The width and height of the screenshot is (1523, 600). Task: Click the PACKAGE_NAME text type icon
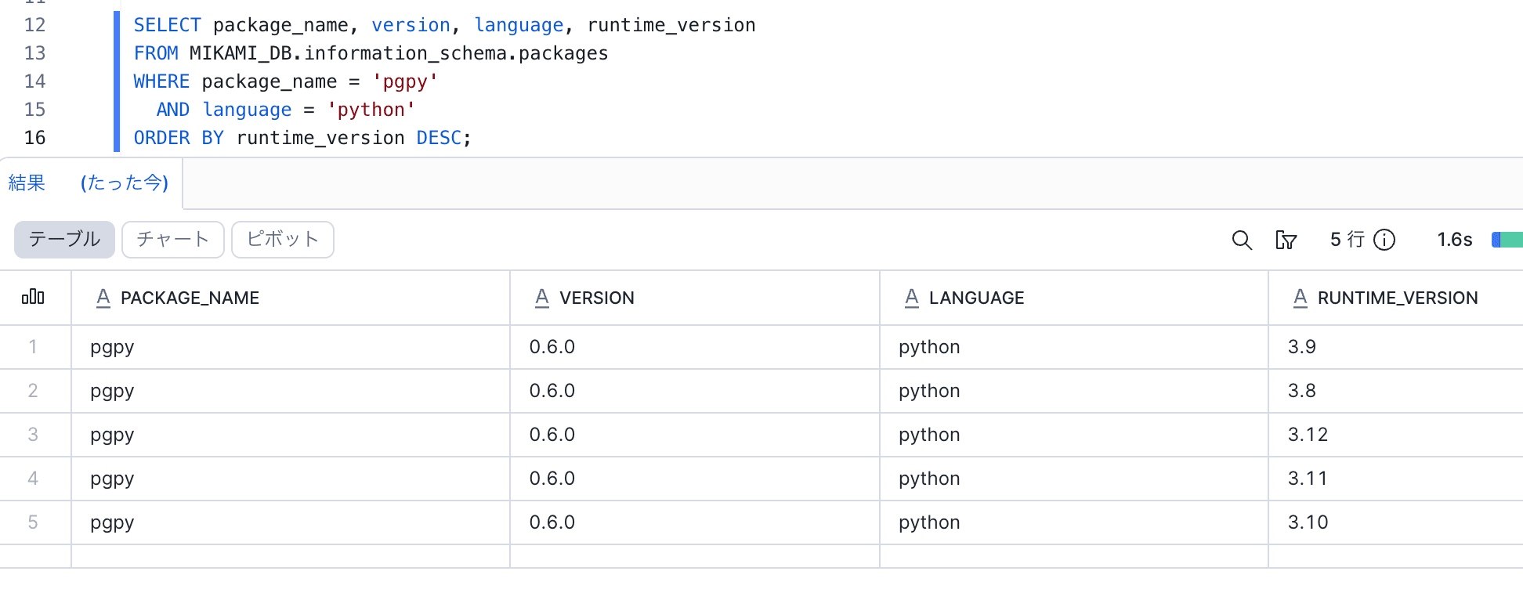point(103,298)
